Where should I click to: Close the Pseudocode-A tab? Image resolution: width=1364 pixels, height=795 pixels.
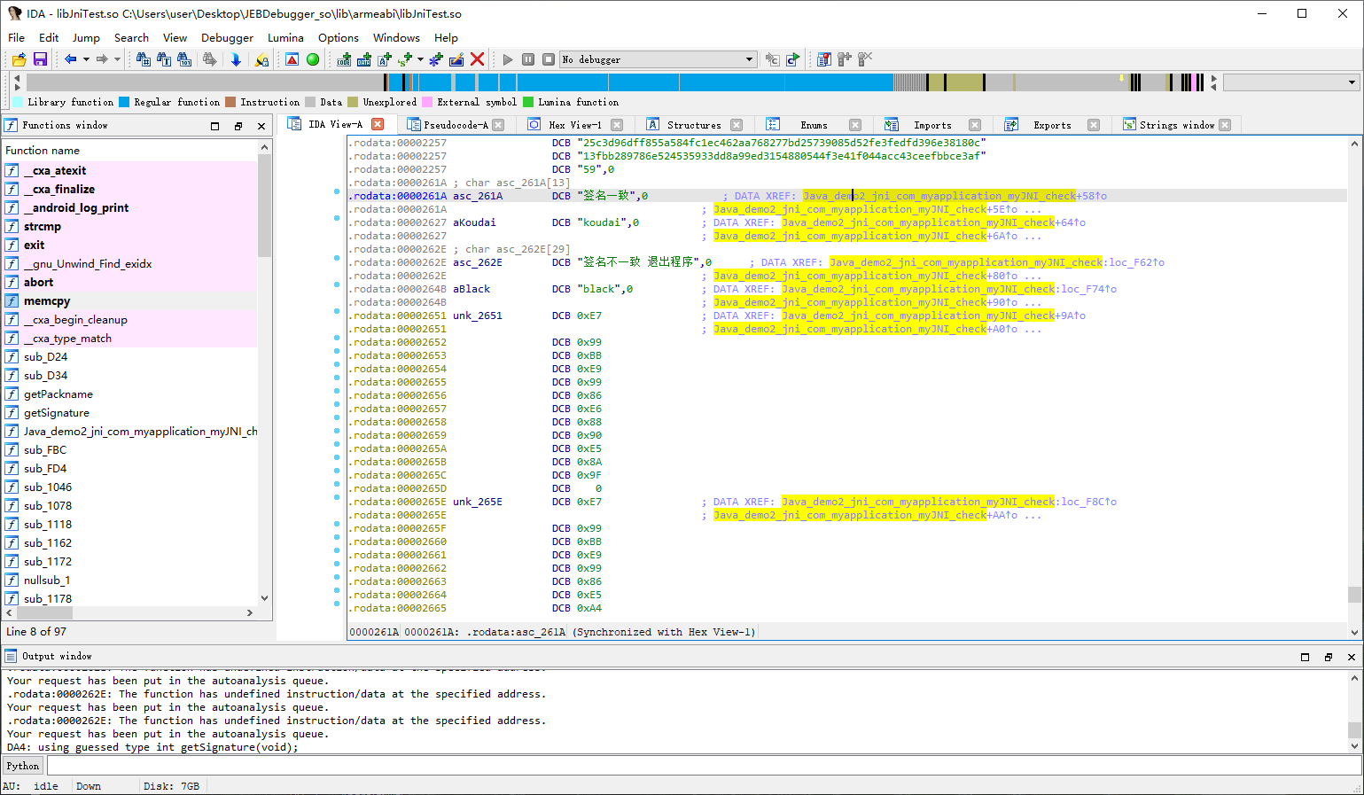[x=498, y=125]
